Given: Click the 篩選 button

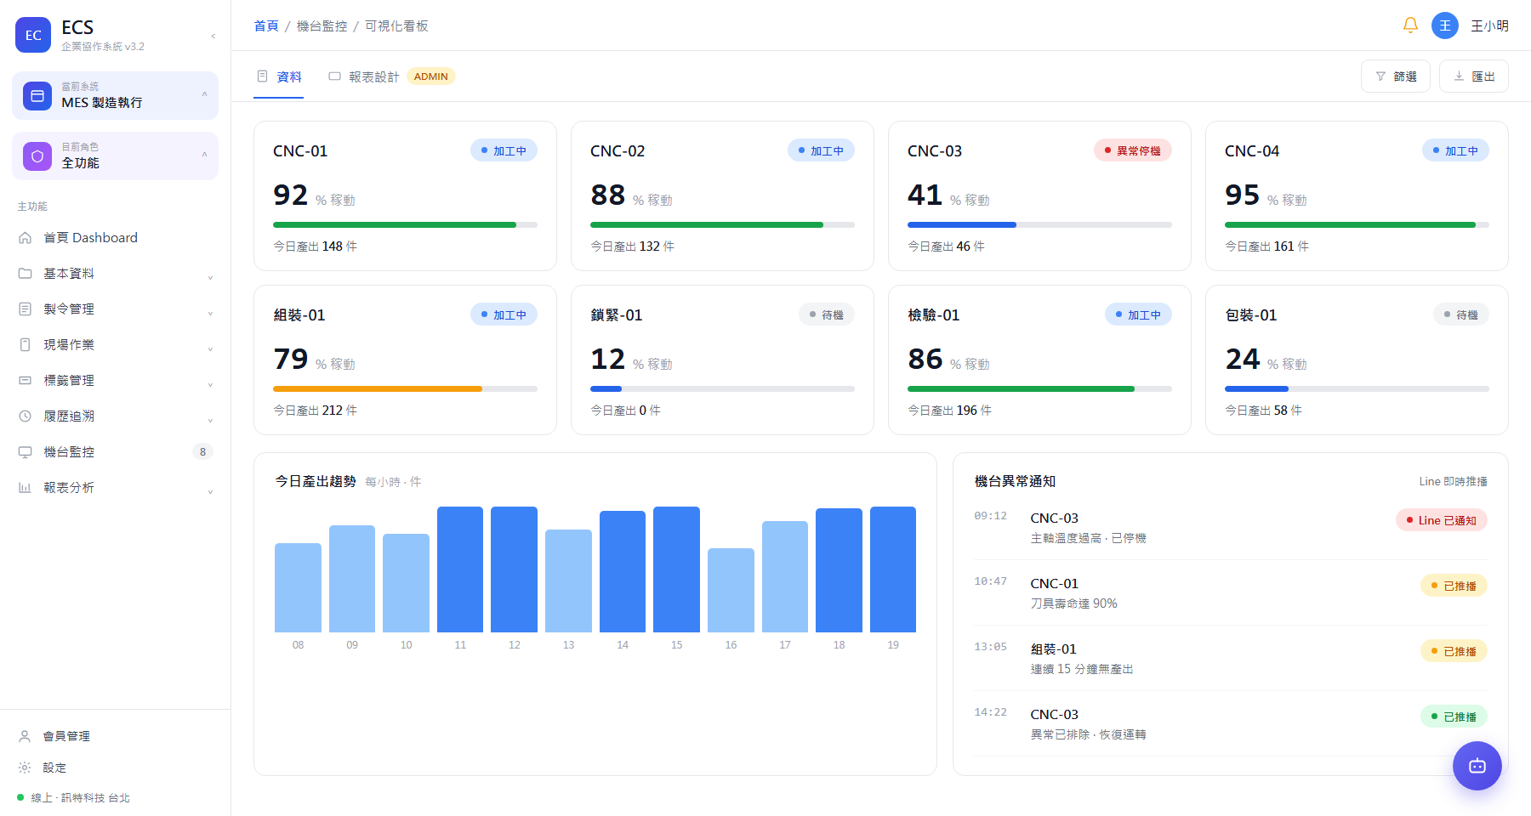Looking at the screenshot, I should pos(1396,76).
